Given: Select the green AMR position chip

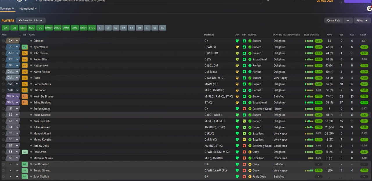Looking at the screenshot, I should point(66,28).
